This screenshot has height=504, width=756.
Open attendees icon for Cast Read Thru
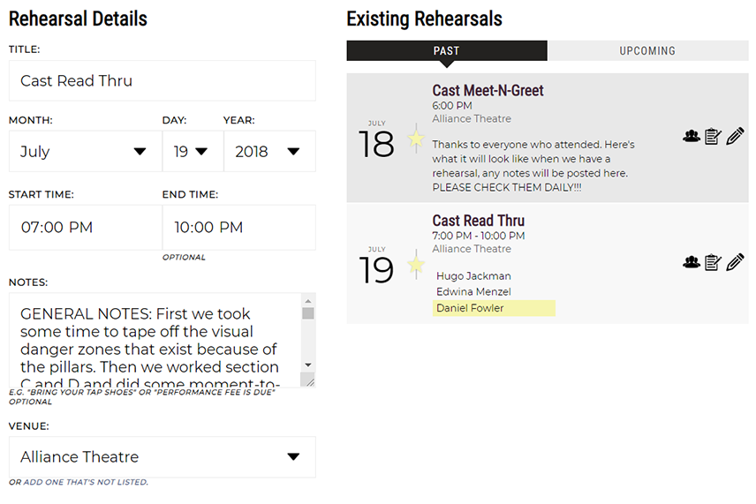pos(692,262)
